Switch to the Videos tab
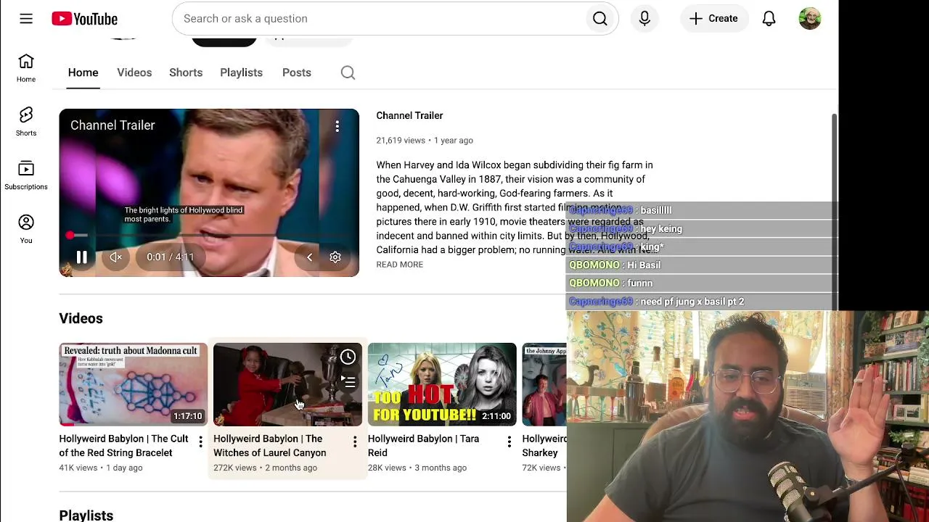 click(134, 72)
